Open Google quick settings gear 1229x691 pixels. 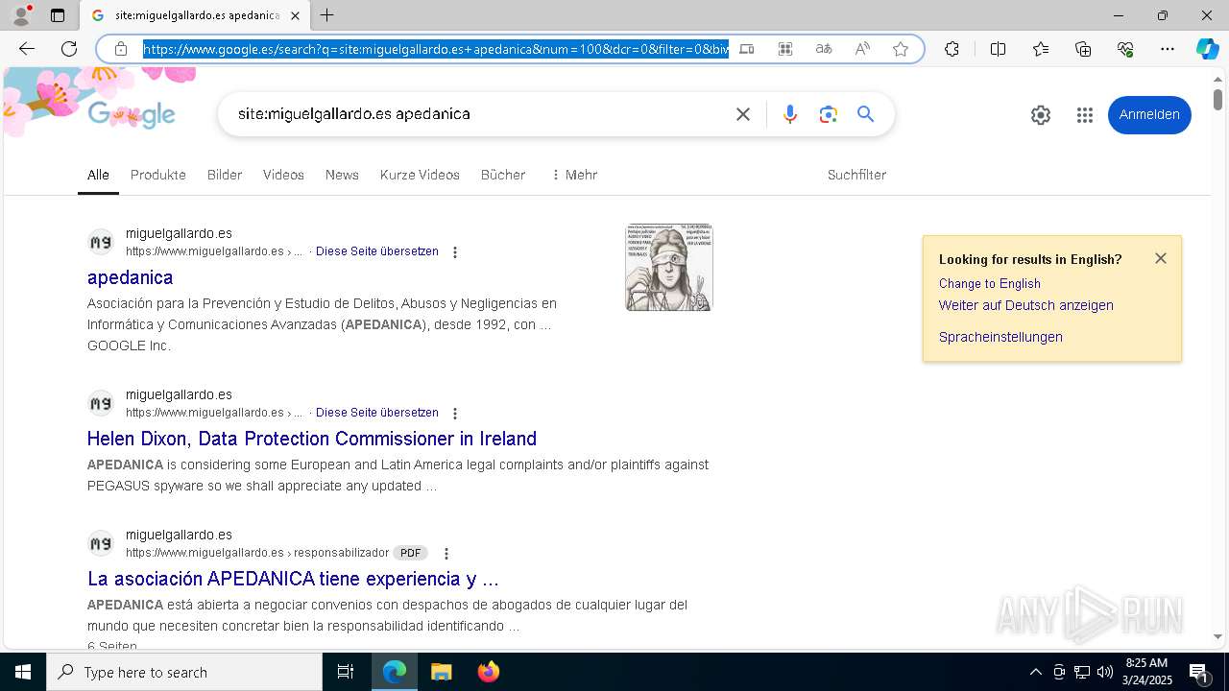pos(1041,115)
